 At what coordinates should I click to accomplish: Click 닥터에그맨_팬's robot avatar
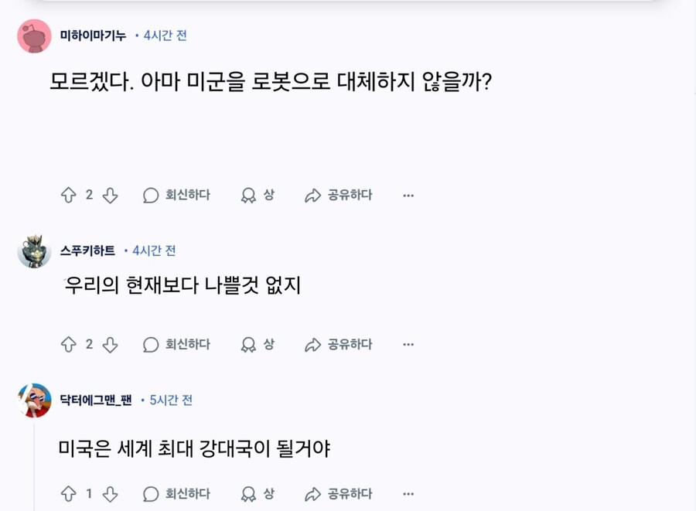click(32, 400)
